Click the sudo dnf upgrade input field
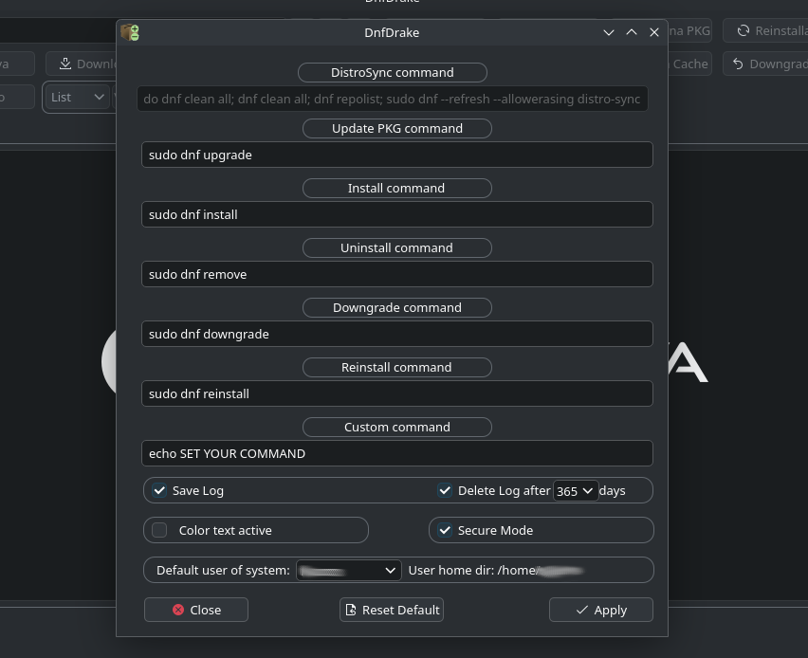This screenshot has height=658, width=808. coord(396,155)
